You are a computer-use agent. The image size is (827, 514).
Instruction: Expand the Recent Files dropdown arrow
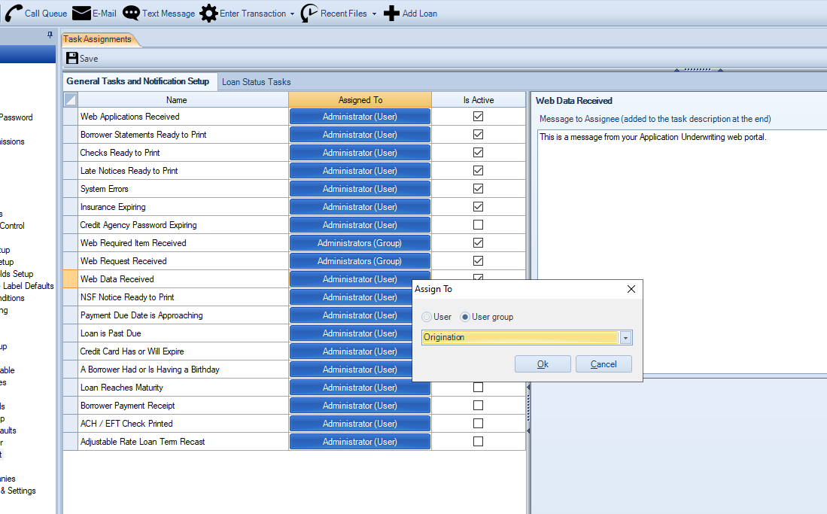[x=375, y=14]
